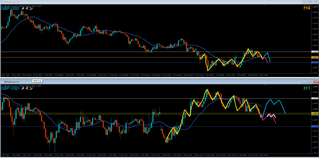
Task: Minimize the GBPUSD H4 chart window
Action: click(x=305, y=2)
